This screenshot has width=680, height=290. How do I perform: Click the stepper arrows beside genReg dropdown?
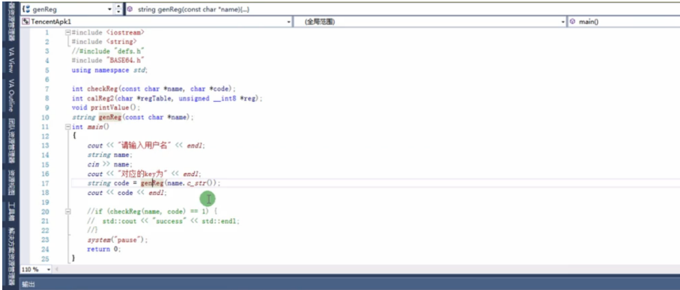[119, 9]
